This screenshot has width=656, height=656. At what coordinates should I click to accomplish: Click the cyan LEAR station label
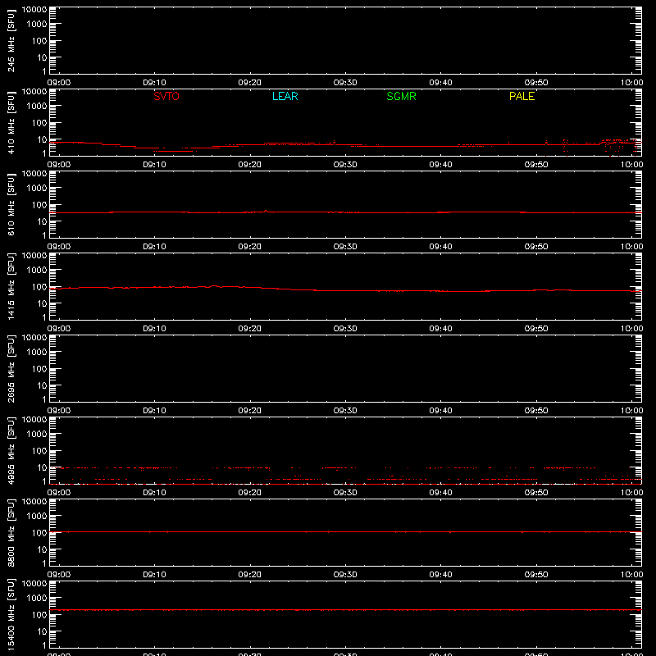(285, 96)
